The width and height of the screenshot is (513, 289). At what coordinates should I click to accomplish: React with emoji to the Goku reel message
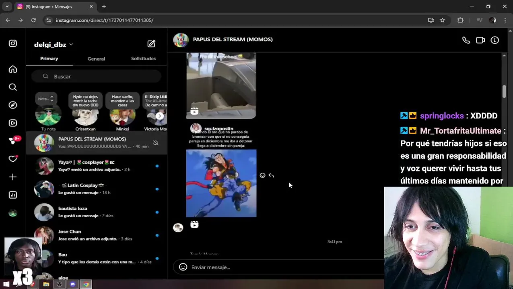(x=262, y=175)
